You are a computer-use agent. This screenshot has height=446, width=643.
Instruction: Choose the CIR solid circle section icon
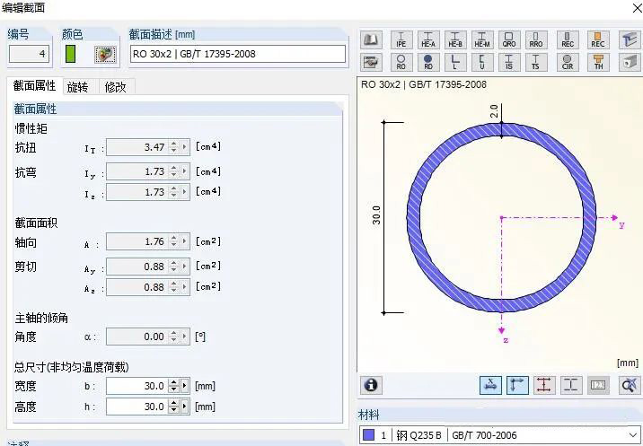coord(568,62)
